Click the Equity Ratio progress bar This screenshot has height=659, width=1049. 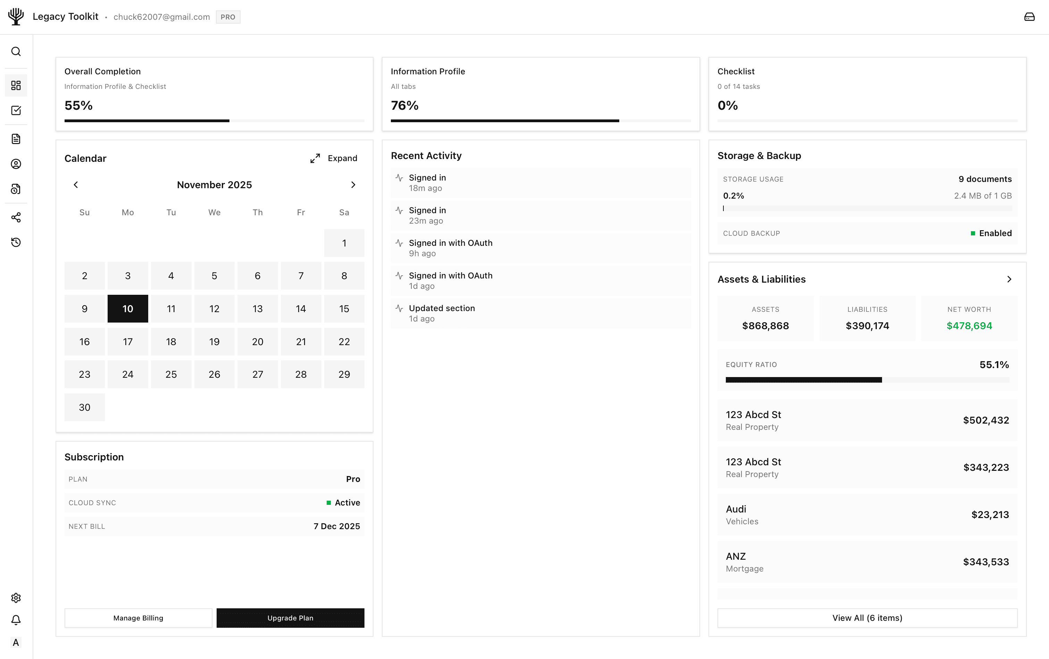click(x=867, y=379)
